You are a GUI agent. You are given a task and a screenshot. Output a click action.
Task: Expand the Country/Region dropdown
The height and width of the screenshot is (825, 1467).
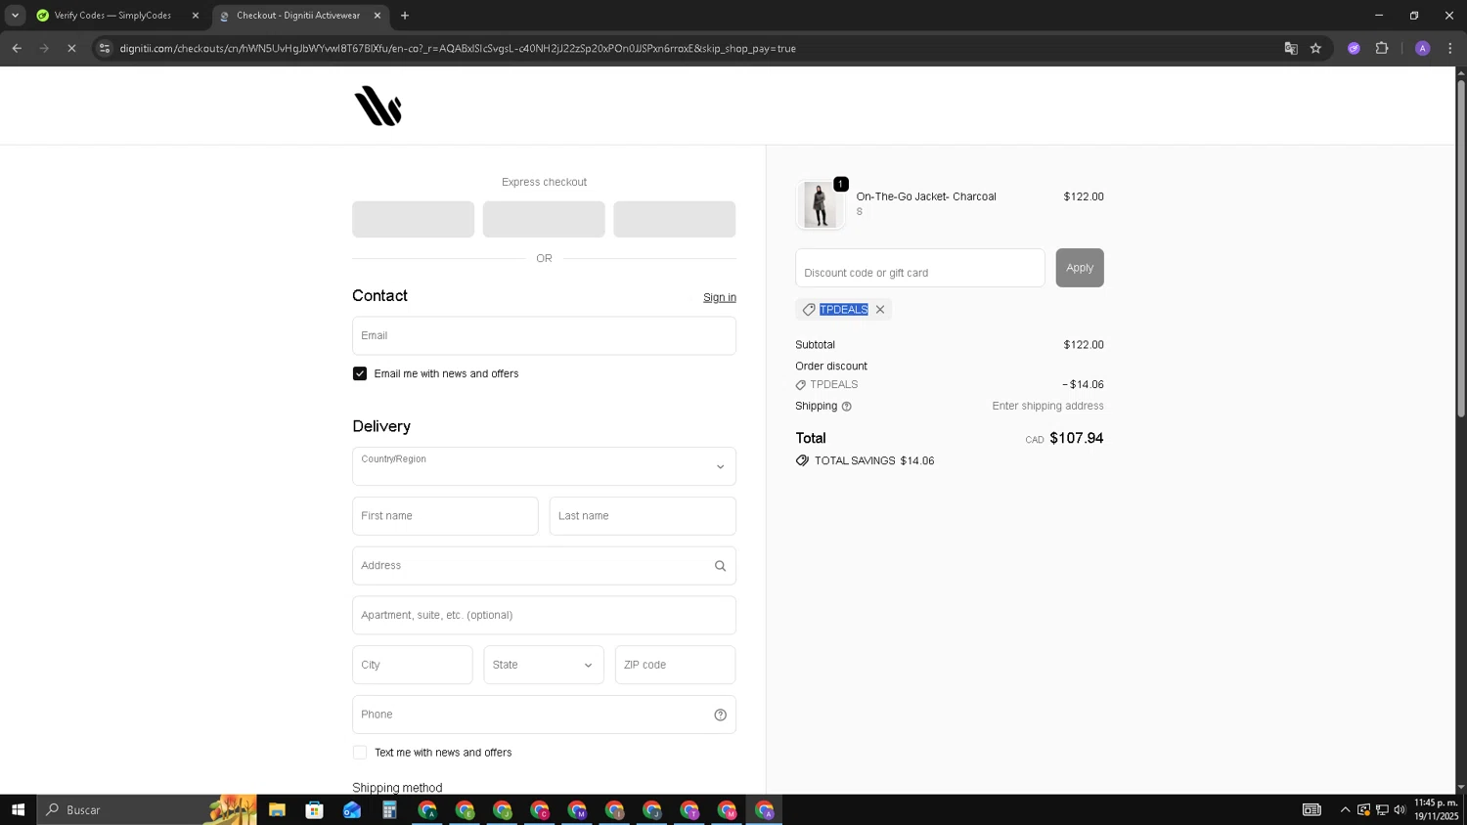tap(544, 466)
